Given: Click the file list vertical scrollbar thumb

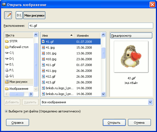Looking at the screenshot, I should (x=103, y=53).
